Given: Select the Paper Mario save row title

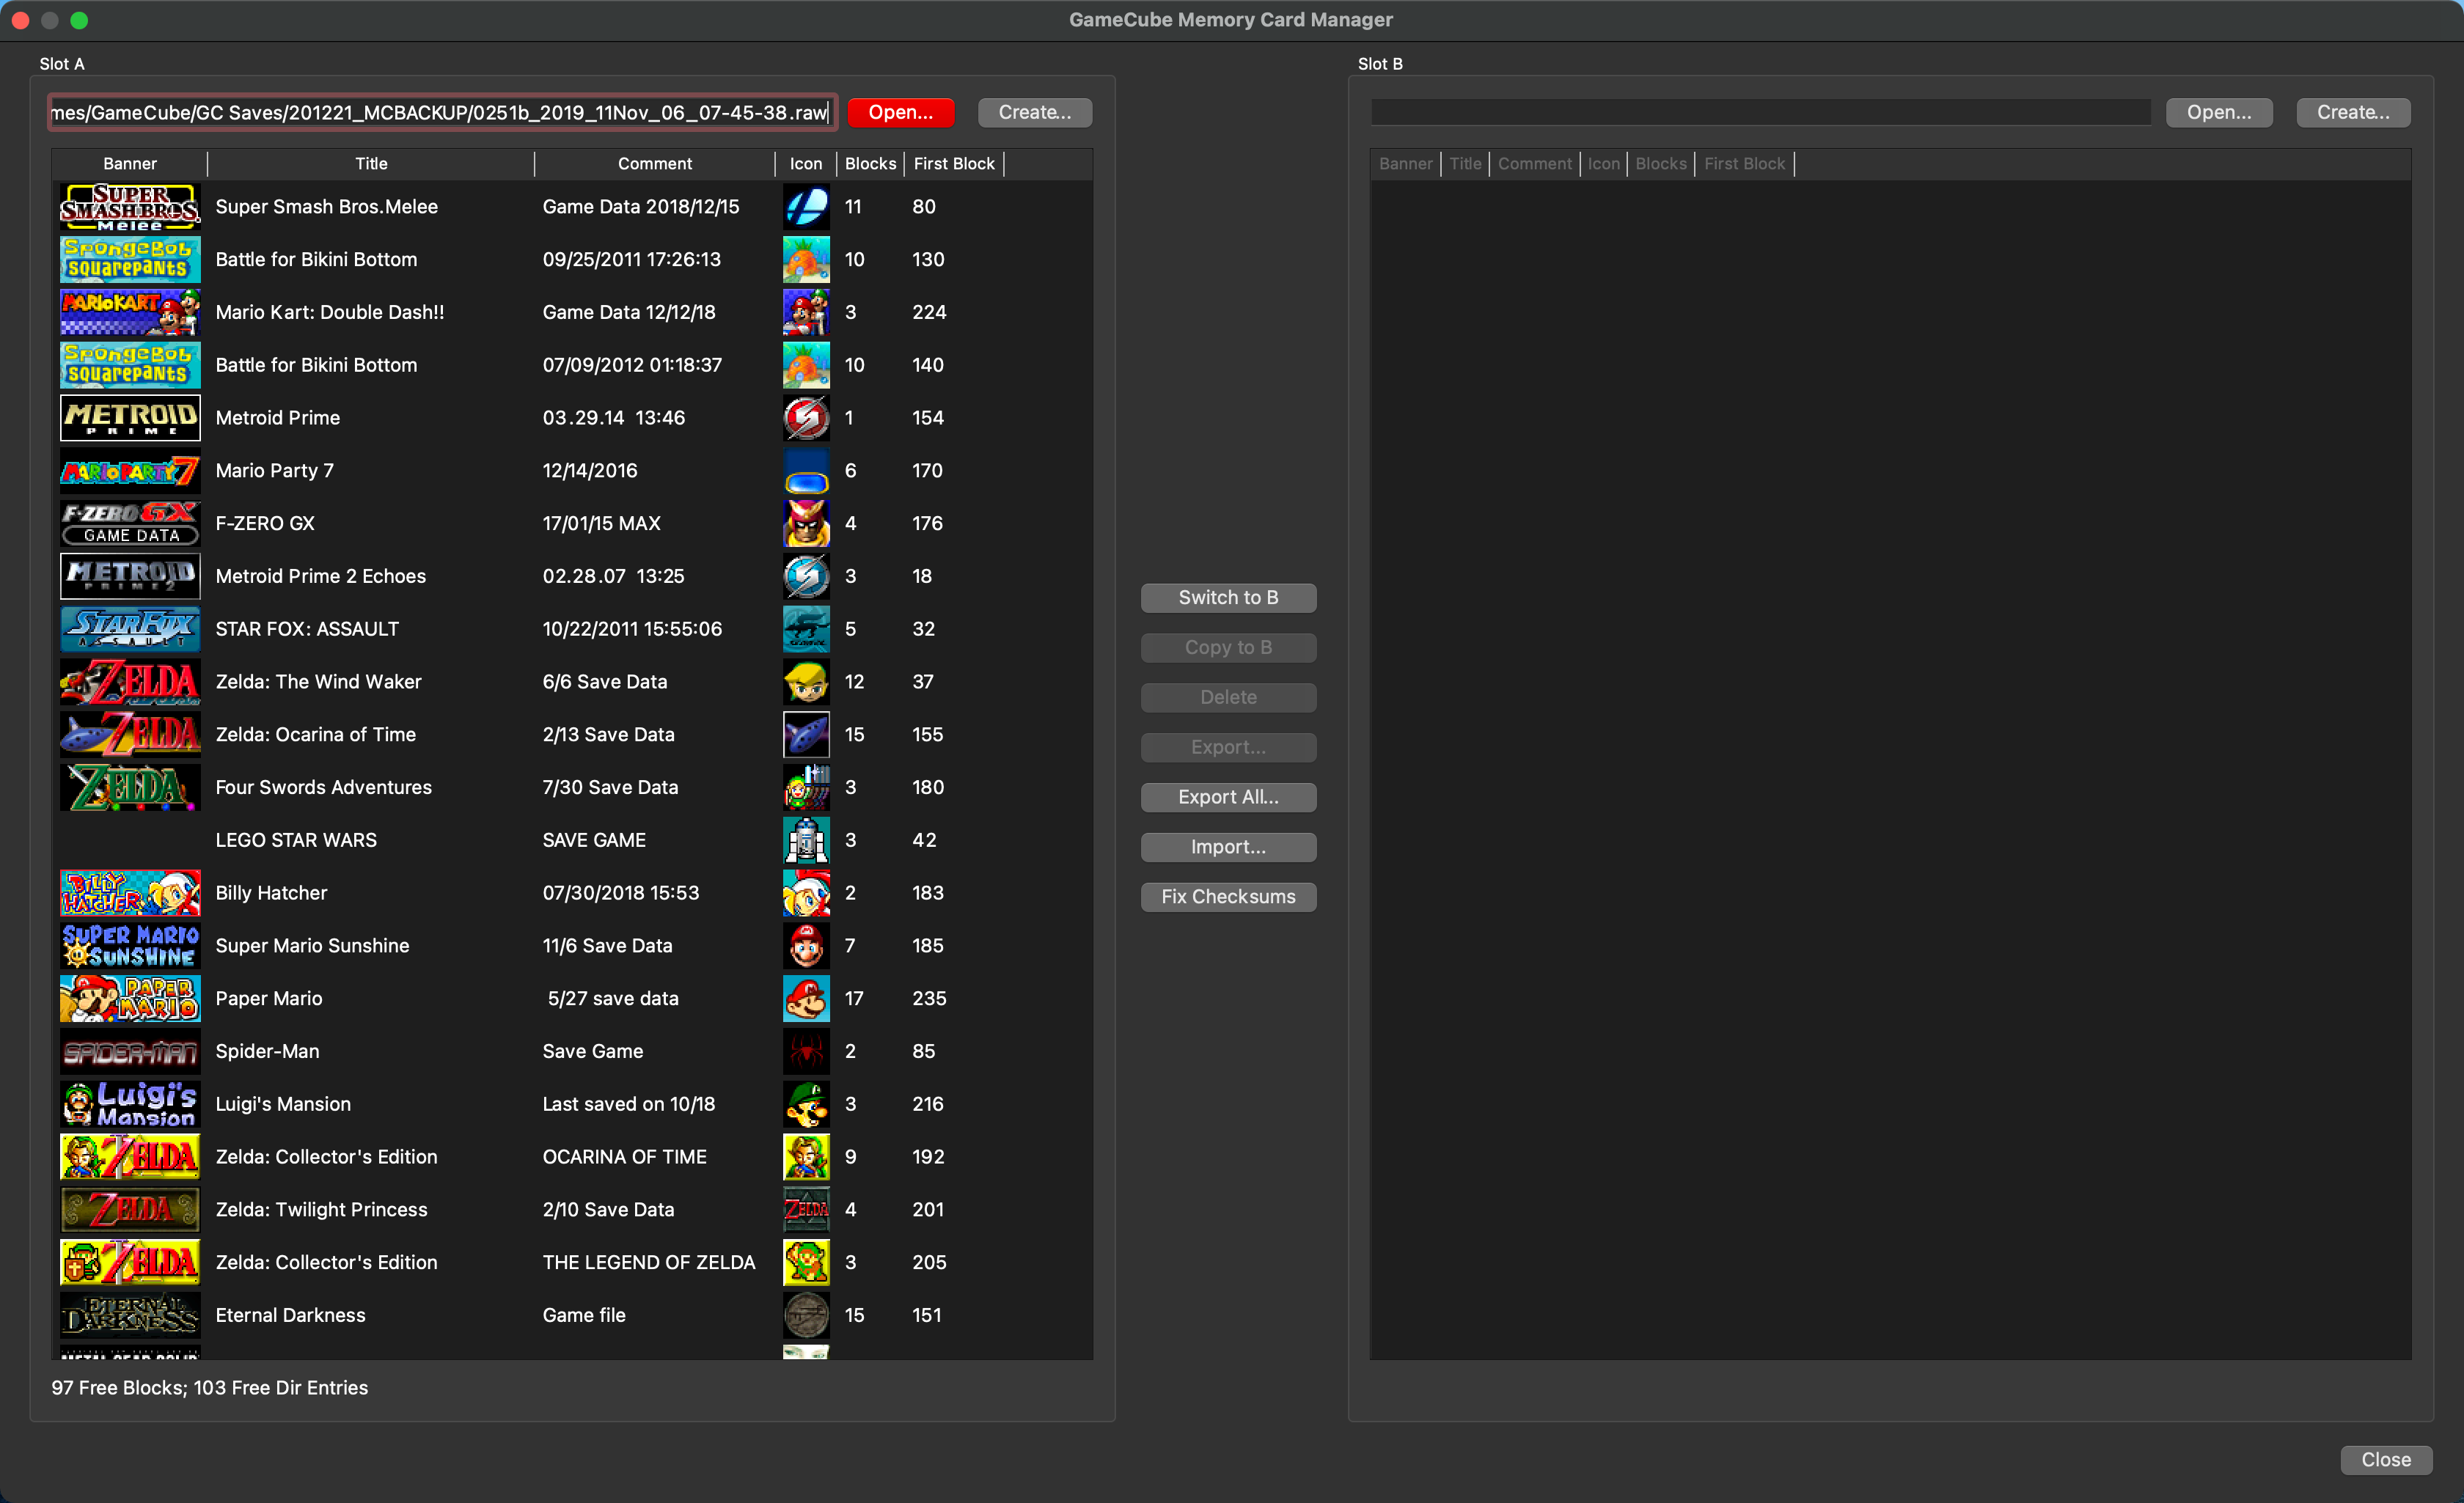Looking at the screenshot, I should pyautogui.click(x=269, y=998).
